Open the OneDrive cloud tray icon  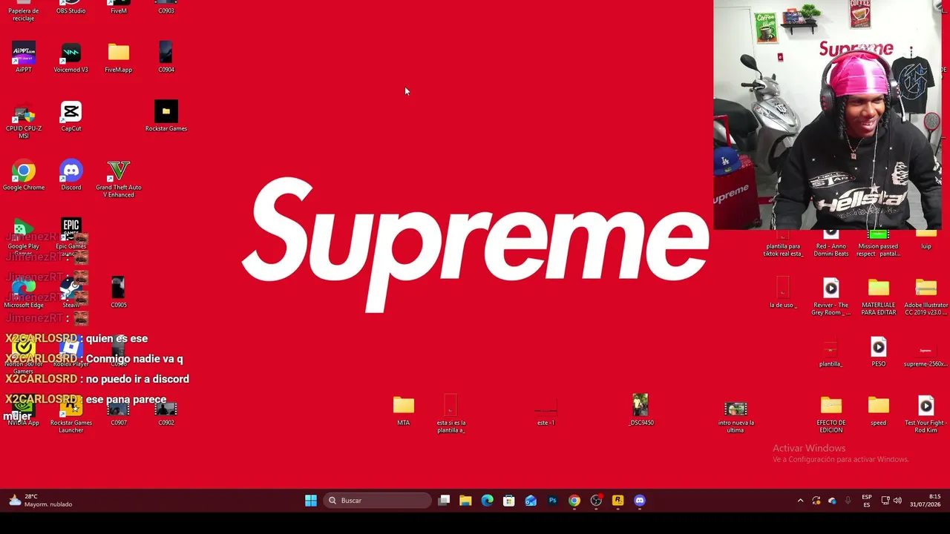pos(832,501)
